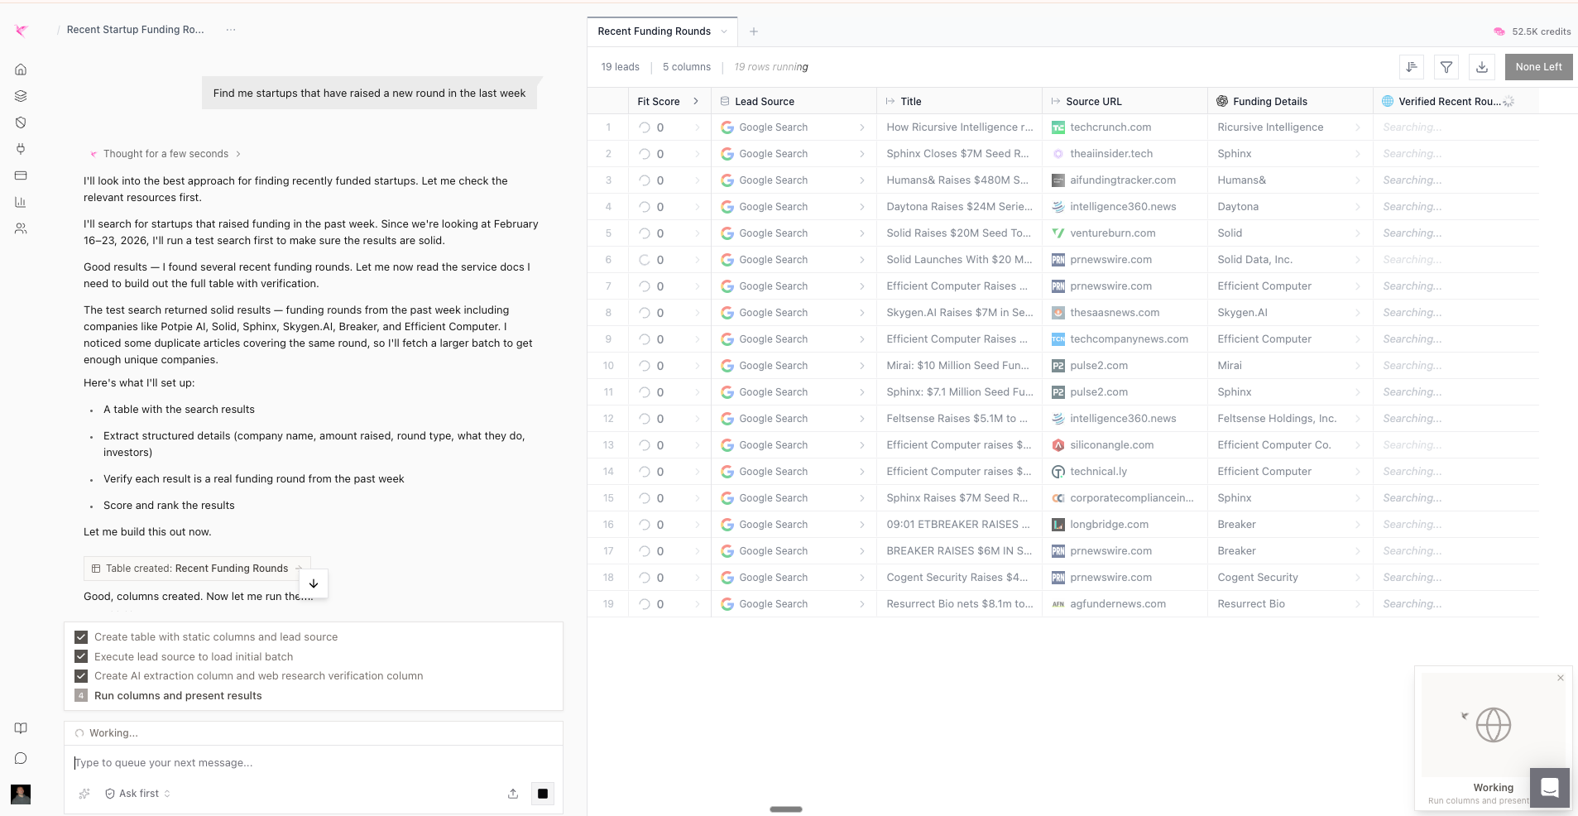1578x816 pixels.
Task: Click the download export icon above the table
Action: tap(1480, 67)
